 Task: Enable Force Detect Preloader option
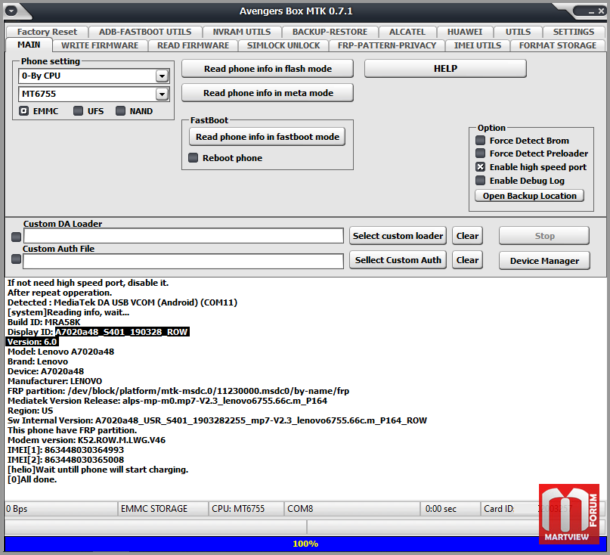point(481,153)
